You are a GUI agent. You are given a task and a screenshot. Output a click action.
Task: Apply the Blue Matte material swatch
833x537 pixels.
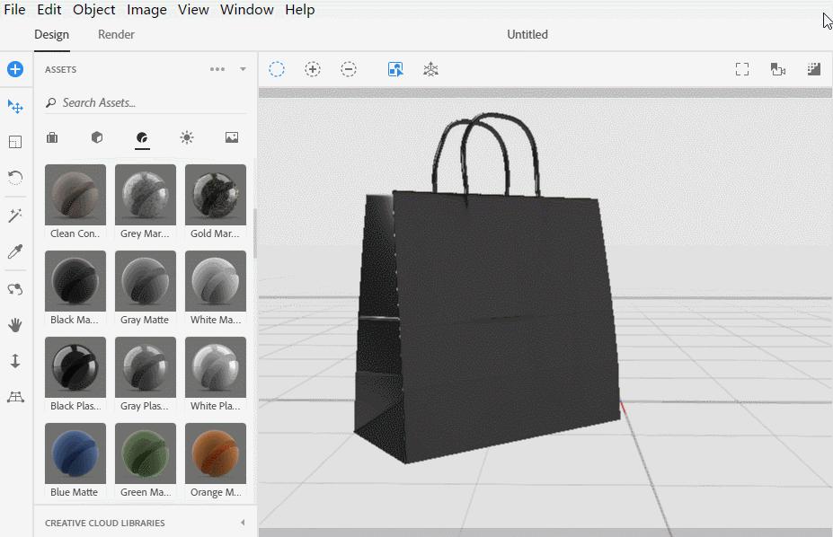[75, 453]
